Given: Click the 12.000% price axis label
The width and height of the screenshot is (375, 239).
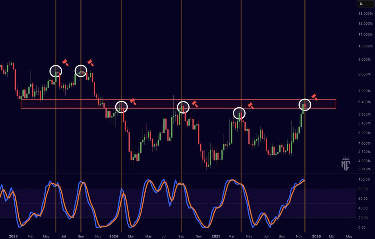Looking at the screenshot, I should 366,24.
